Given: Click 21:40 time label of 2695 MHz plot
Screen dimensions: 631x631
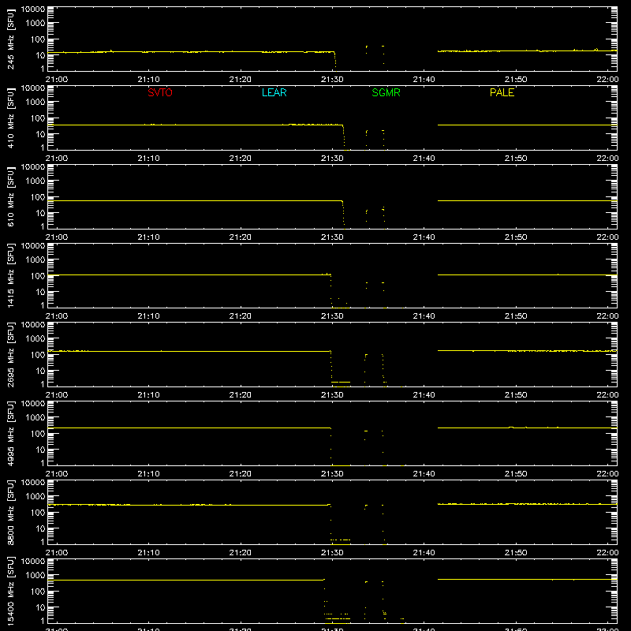Looking at the screenshot, I should click(424, 395).
